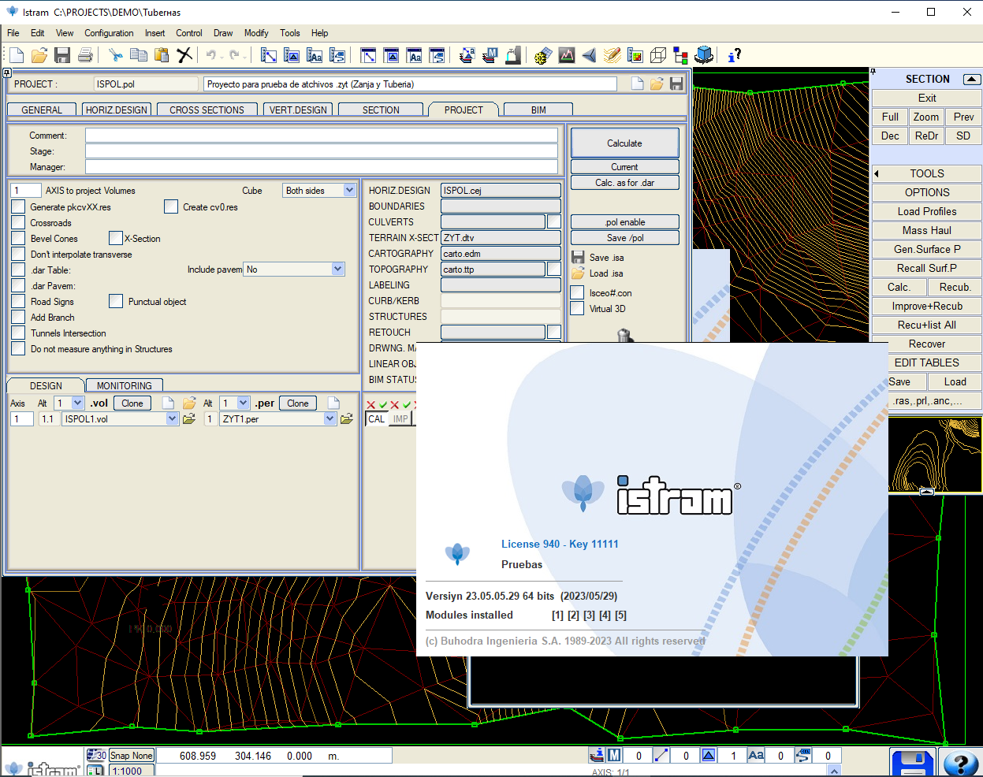
Task: Click the blue question mark help icon
Action: [x=961, y=763]
